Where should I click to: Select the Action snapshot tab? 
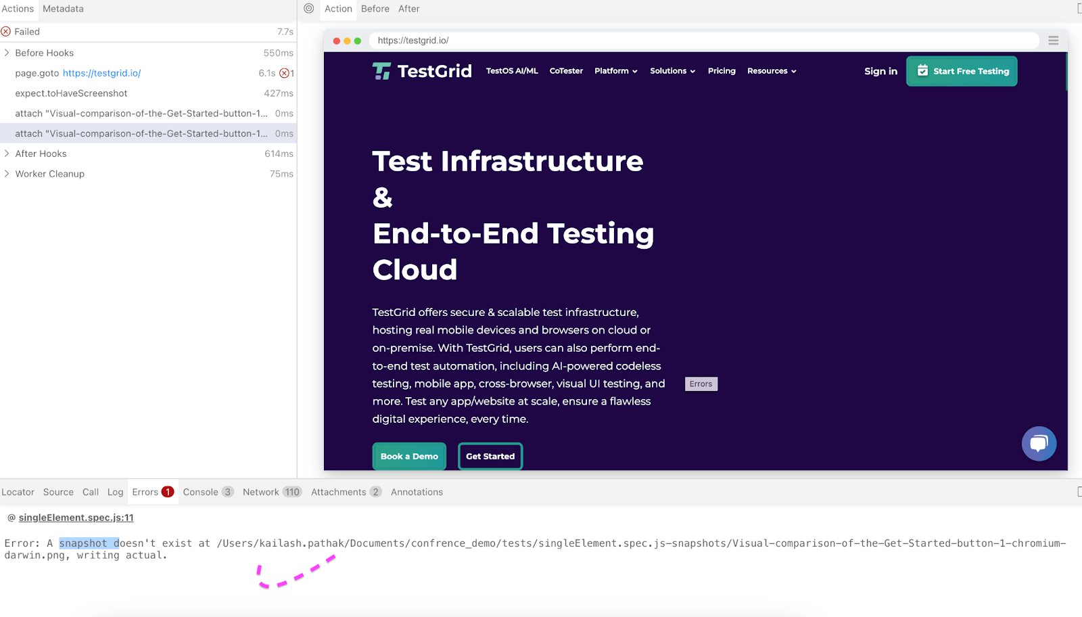coord(338,9)
